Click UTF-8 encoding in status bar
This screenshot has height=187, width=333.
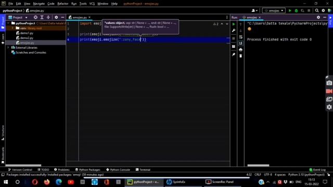click(268, 175)
